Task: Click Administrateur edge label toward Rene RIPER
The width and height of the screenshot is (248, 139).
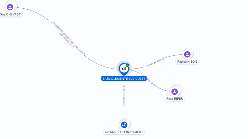Action: click(149, 80)
